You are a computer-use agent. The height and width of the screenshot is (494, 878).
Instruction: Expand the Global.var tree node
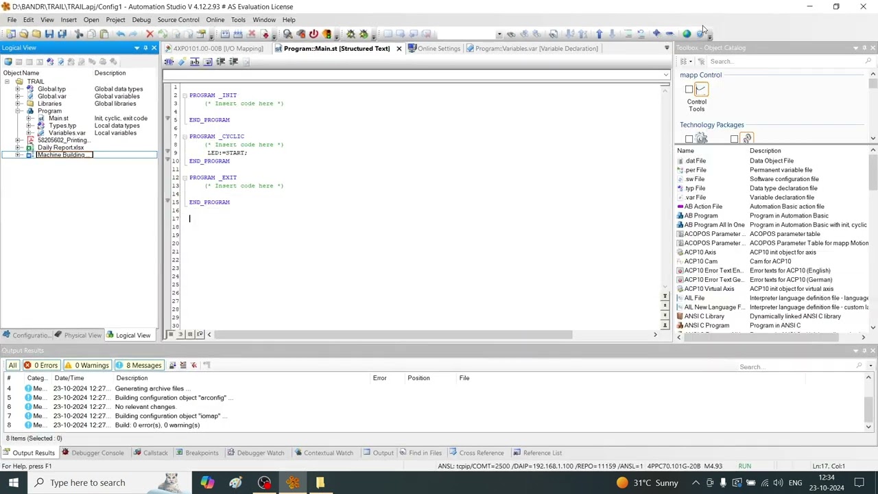[x=19, y=96]
